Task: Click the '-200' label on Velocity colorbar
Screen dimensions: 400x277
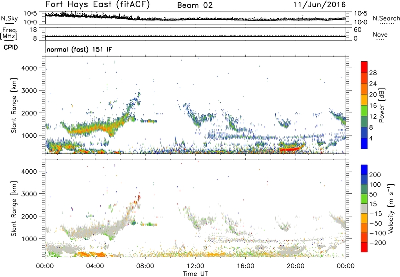Action: point(377,243)
